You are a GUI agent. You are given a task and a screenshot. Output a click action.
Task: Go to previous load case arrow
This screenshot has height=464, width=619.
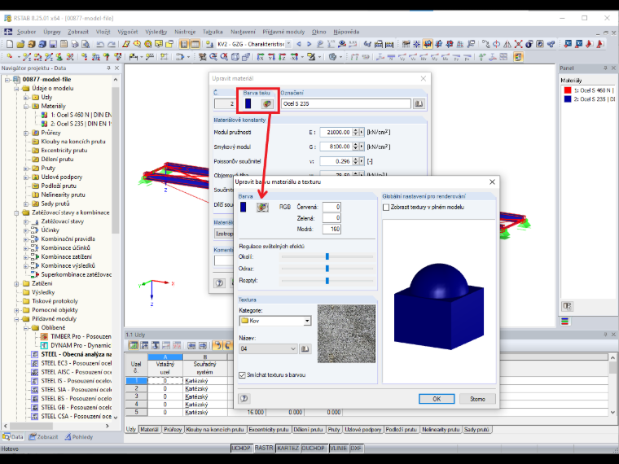pyautogui.click(x=299, y=44)
